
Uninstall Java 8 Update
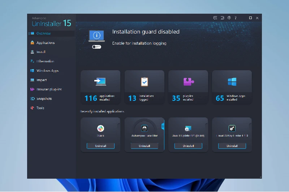coord(188,146)
